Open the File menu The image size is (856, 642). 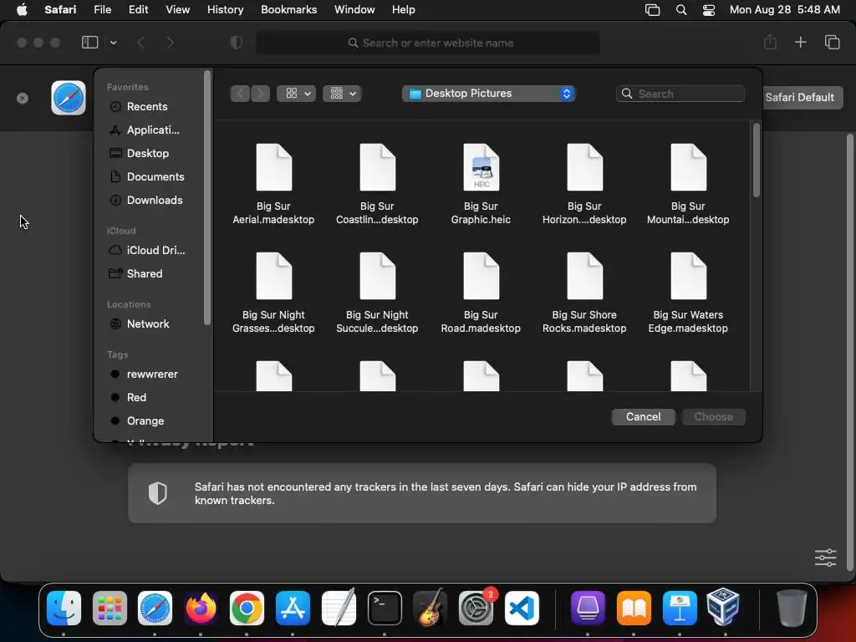(x=102, y=9)
